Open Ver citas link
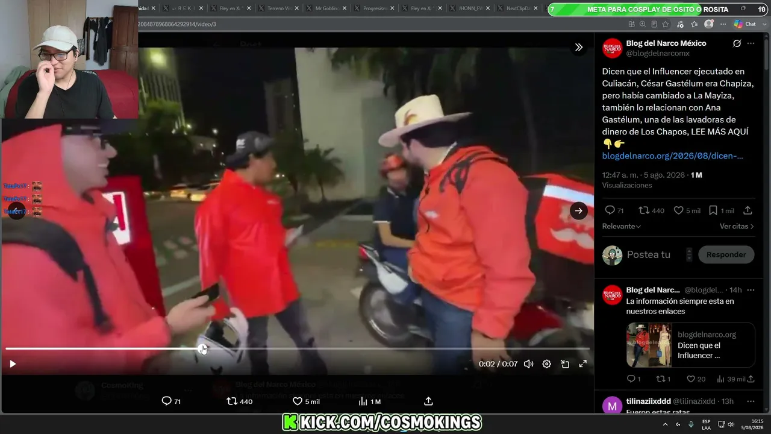The height and width of the screenshot is (434, 771). (737, 226)
